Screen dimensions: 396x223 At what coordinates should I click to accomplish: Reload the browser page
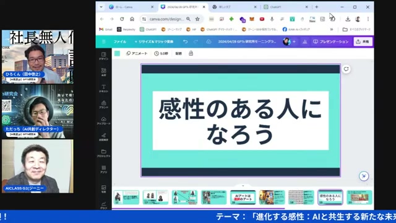[x=122, y=19]
